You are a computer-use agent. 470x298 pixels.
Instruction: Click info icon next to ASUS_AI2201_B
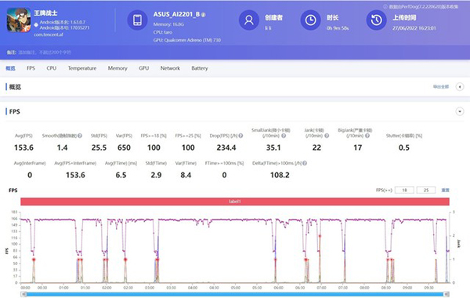(x=203, y=15)
